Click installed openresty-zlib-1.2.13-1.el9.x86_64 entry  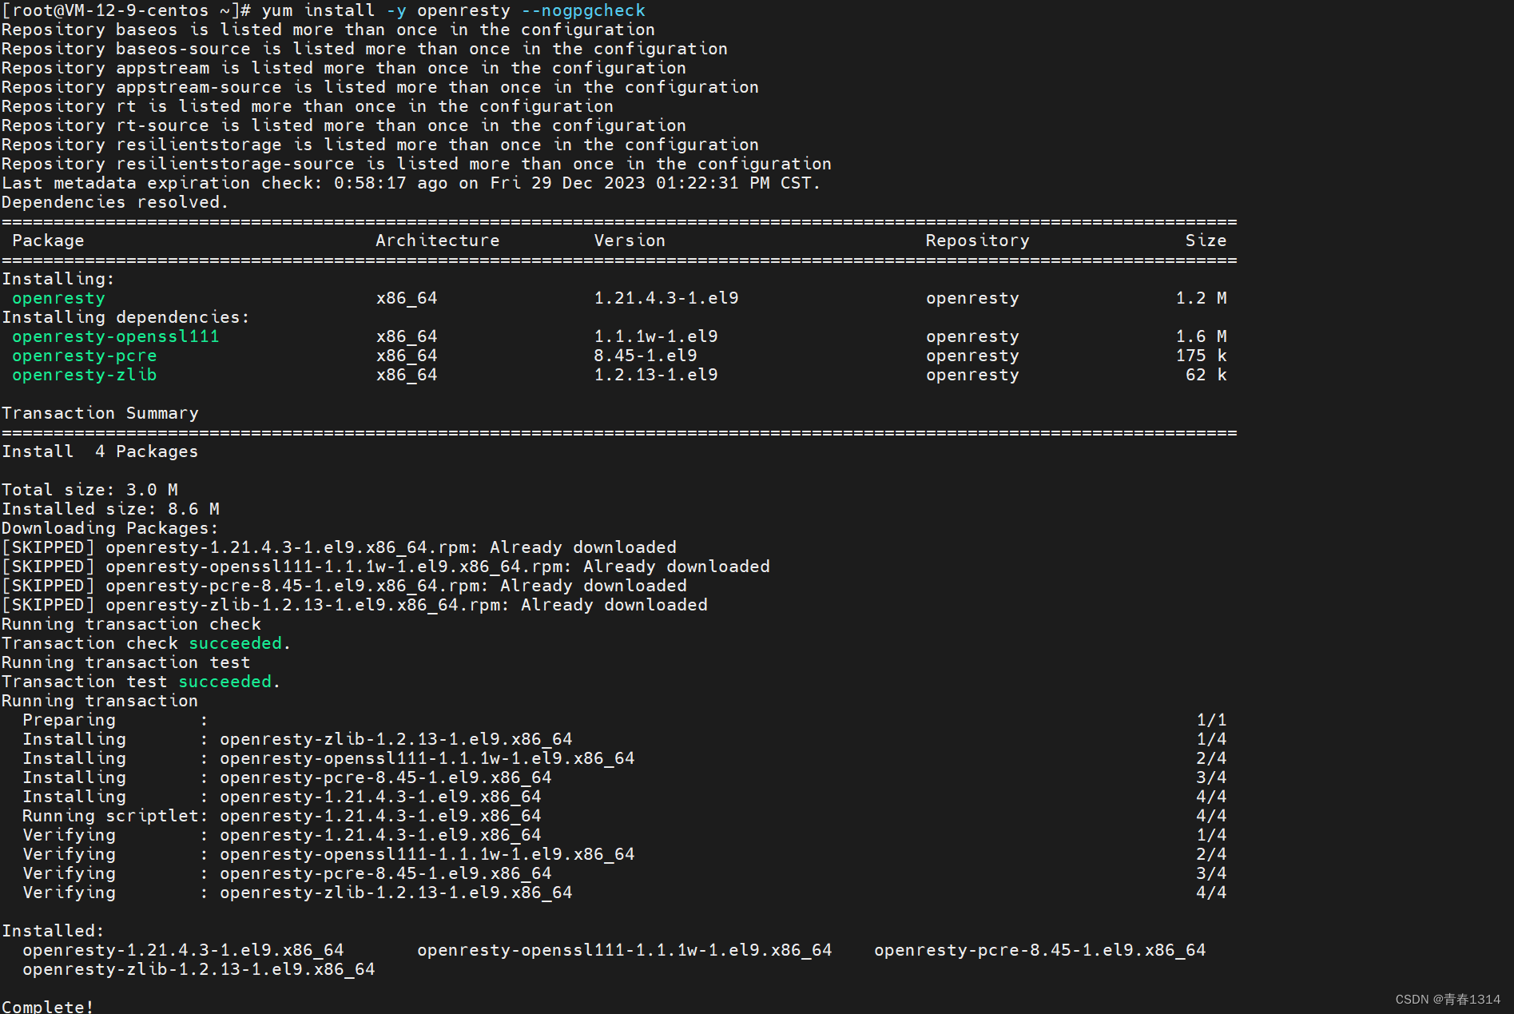coord(199,969)
